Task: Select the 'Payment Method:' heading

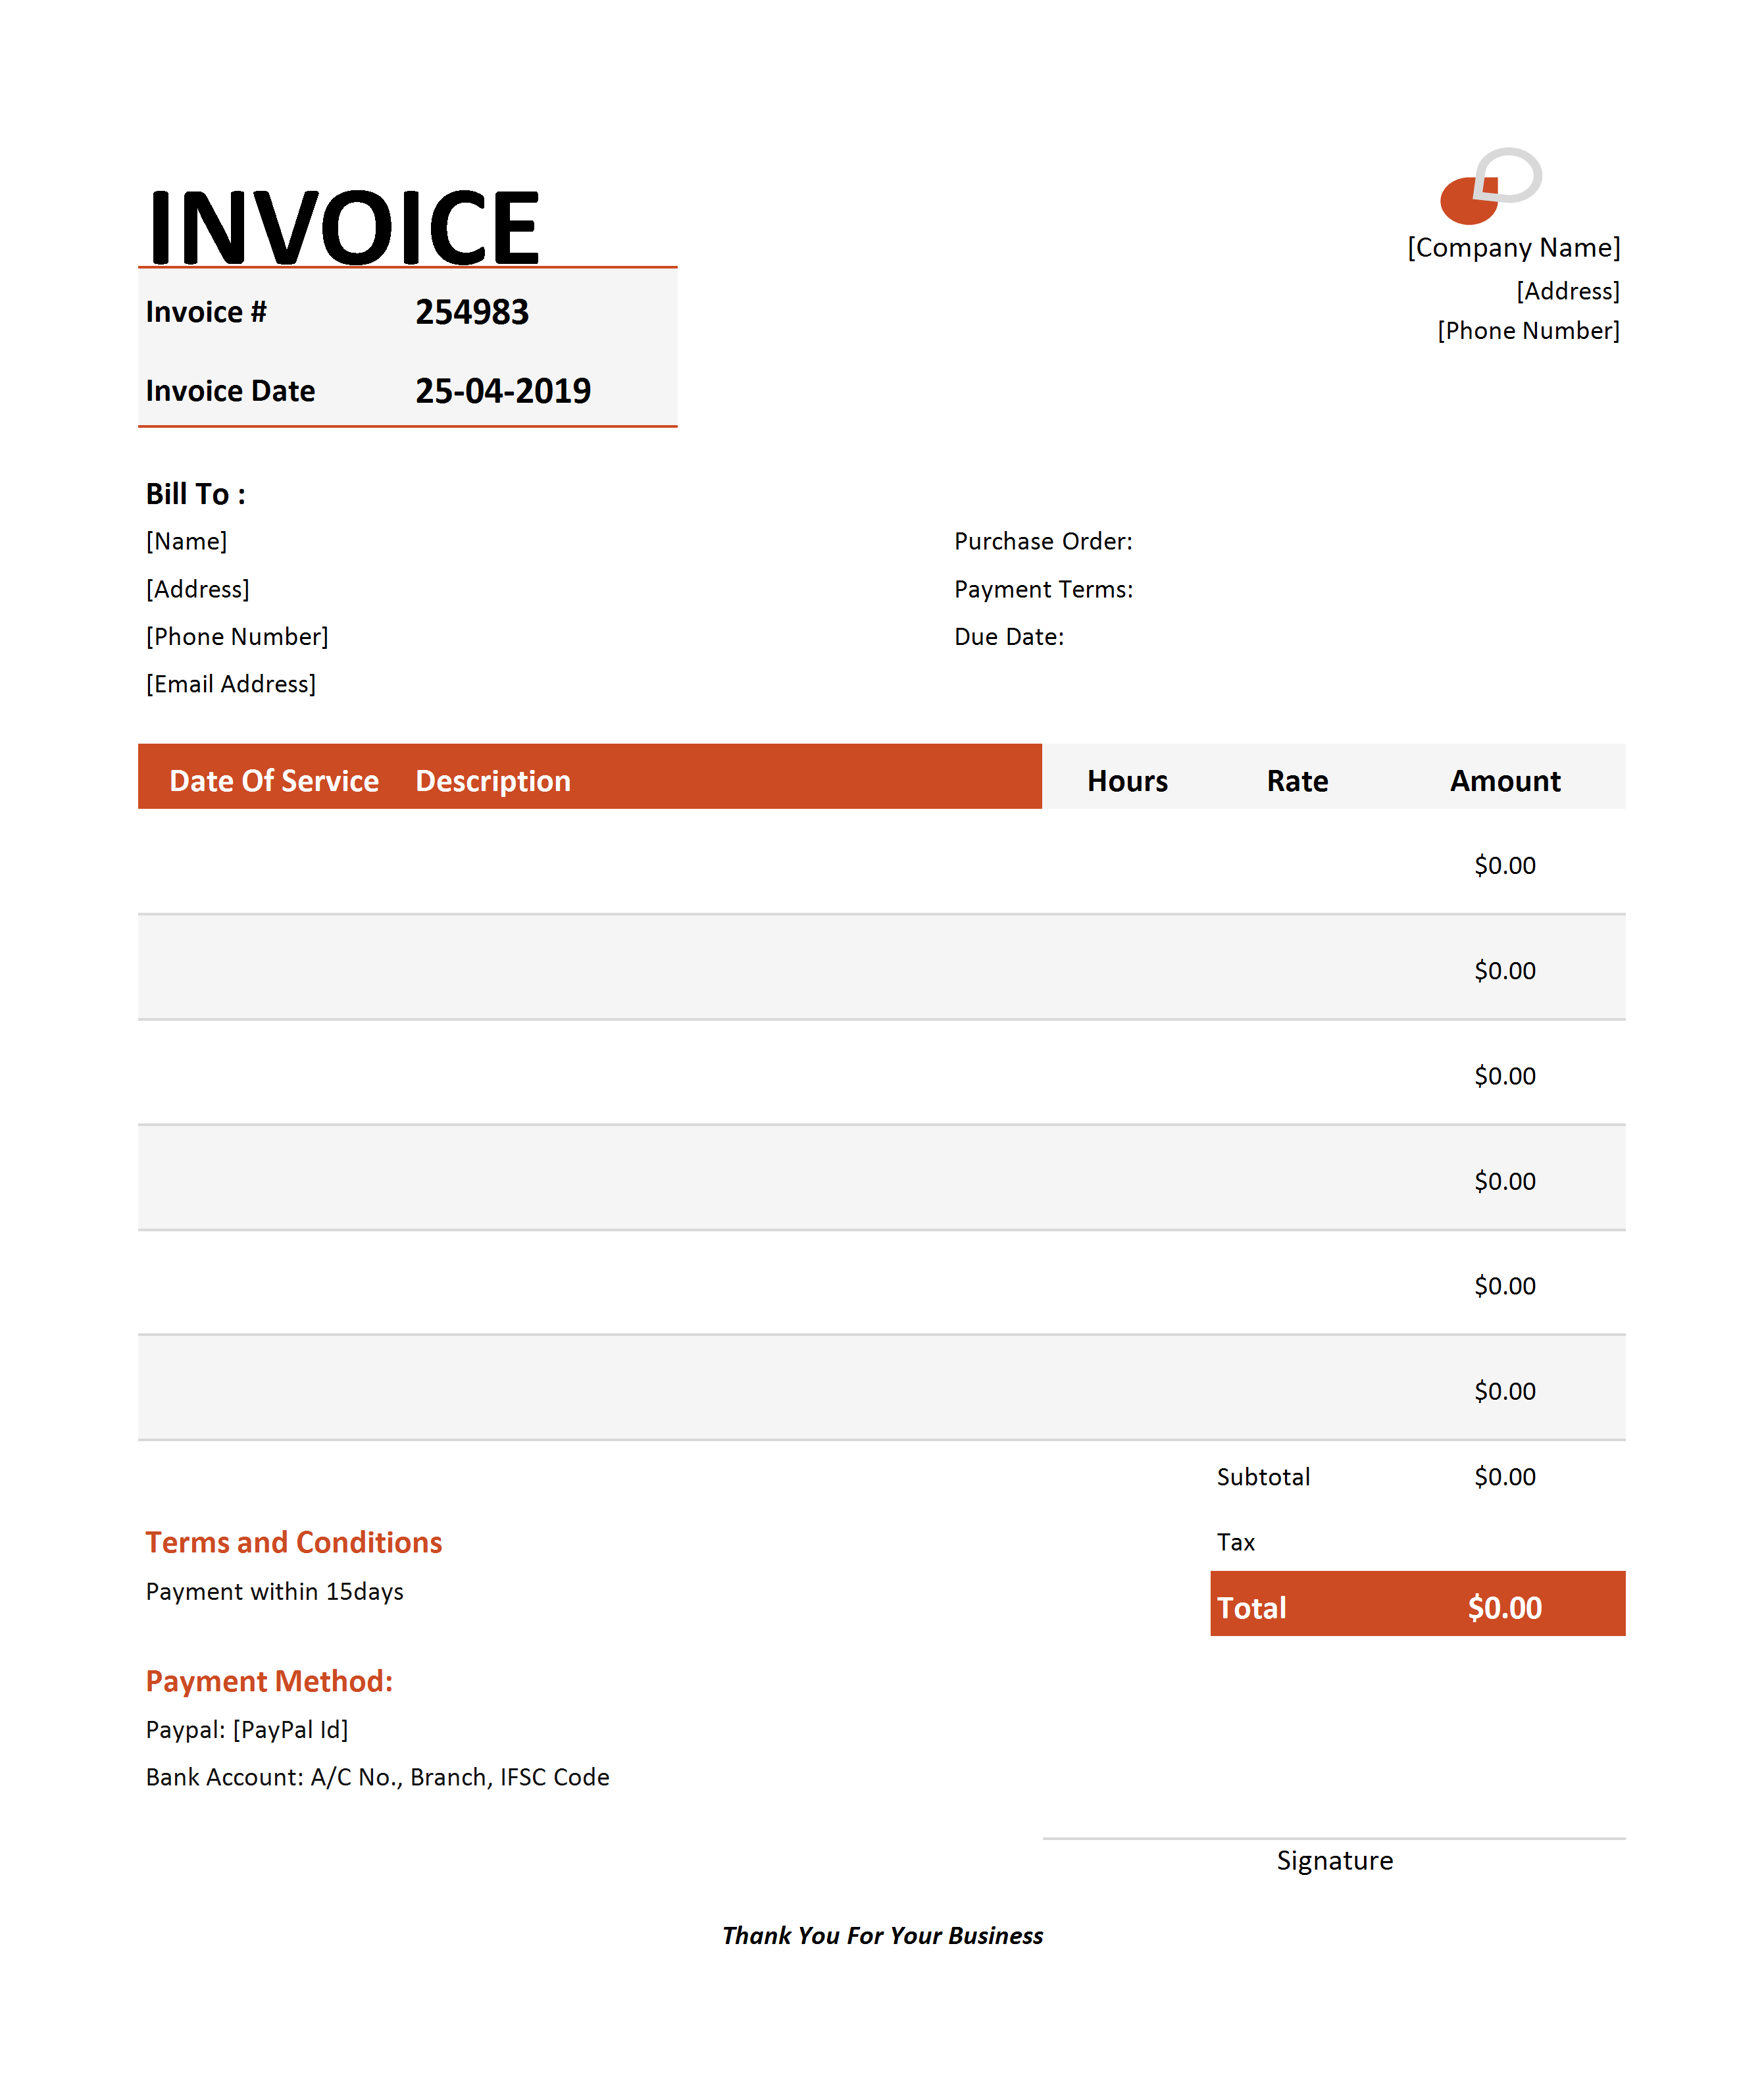Action: (270, 1681)
